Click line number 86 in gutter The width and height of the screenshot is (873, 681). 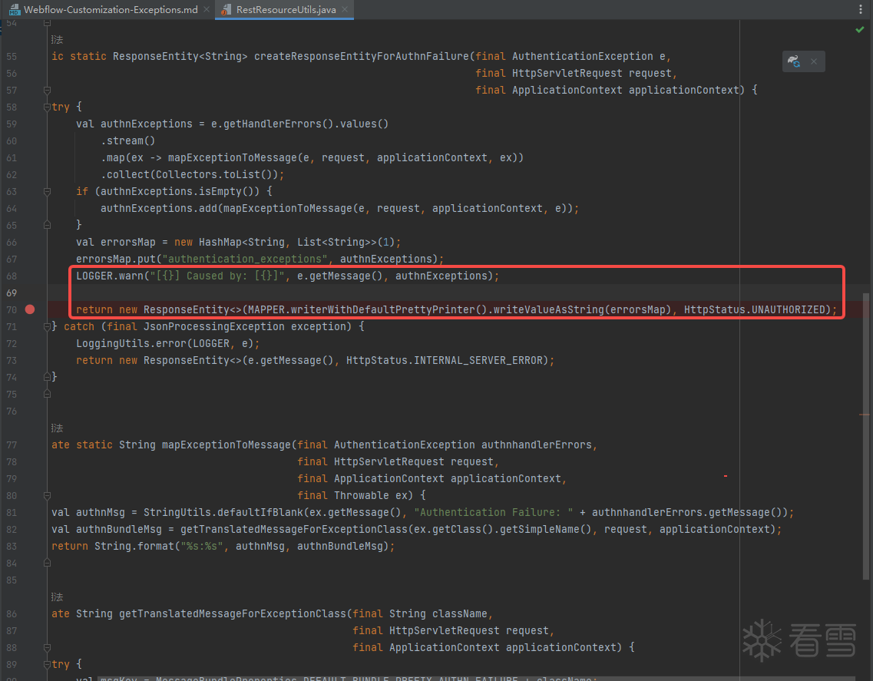pos(12,613)
